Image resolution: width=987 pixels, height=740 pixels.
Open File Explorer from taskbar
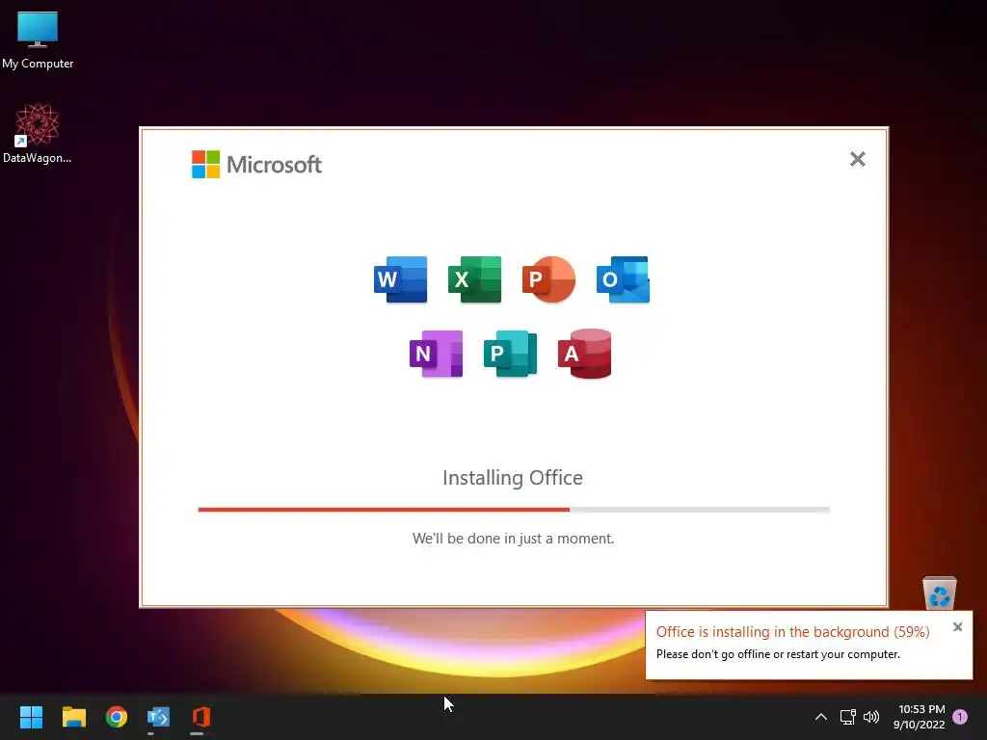73,717
